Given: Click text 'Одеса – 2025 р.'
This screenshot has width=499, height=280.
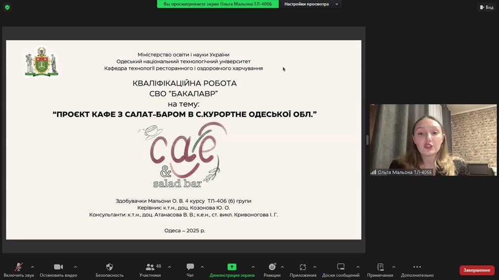Looking at the screenshot, I should click(184, 231).
